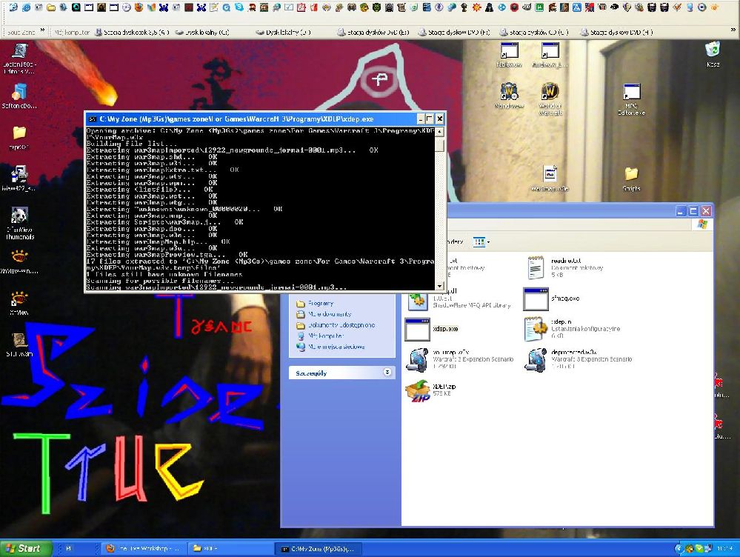Select sfmpq.exe in Explorer window
This screenshot has width=740, height=557.
[x=552, y=298]
